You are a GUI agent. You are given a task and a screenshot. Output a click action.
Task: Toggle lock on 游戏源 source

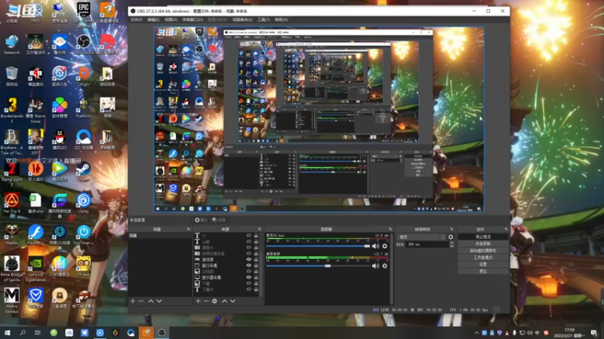coord(256,259)
